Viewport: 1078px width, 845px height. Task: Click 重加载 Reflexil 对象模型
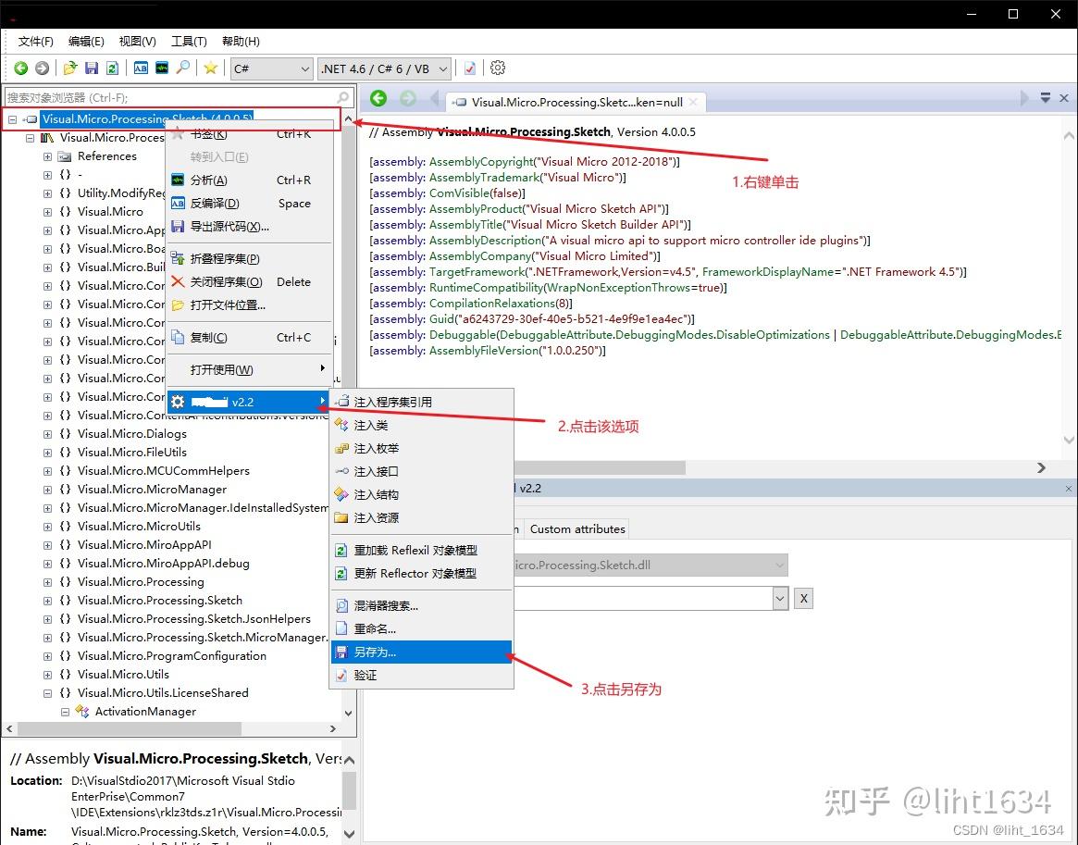(x=421, y=550)
